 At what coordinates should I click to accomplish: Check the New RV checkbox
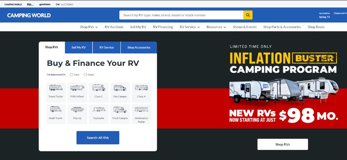[72, 75]
